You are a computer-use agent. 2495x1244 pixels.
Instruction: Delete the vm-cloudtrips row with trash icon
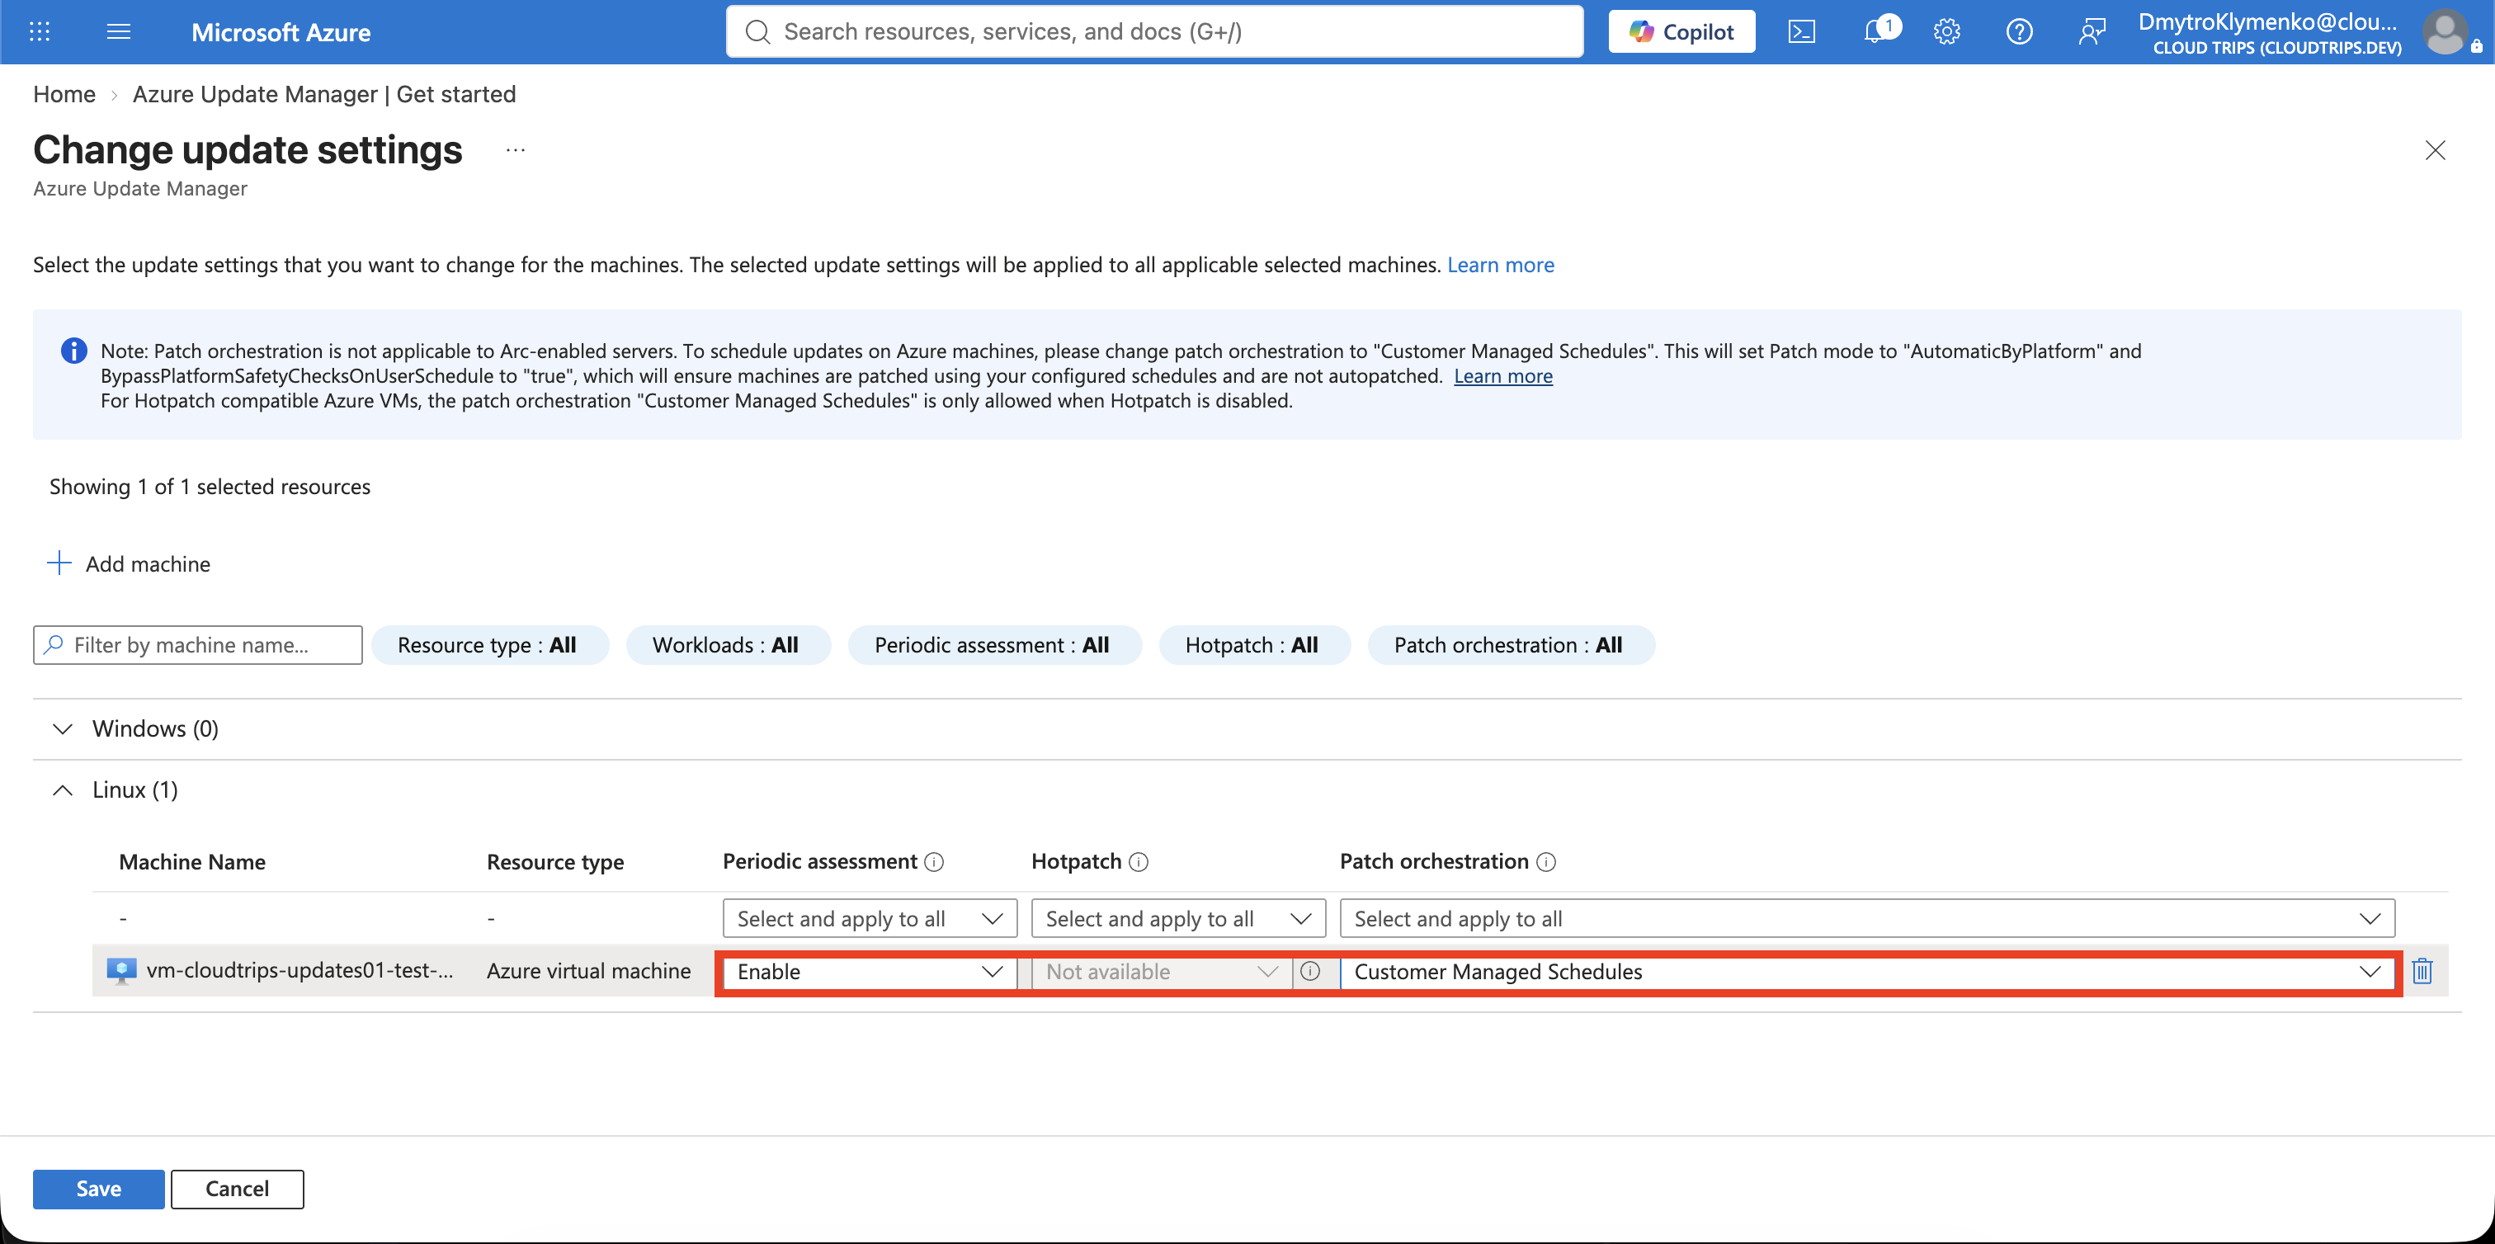(x=2422, y=971)
